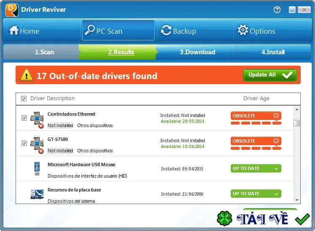Click the scrollbar down arrow
Viewport: 315px width, 231px height.
pyautogui.click(x=297, y=200)
